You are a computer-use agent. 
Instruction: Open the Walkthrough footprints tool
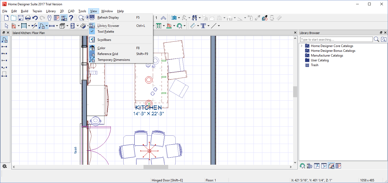pos(194,18)
